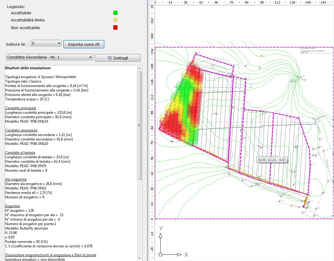Click the Erogatore section heading
The image size is (334, 261).
(12, 206)
